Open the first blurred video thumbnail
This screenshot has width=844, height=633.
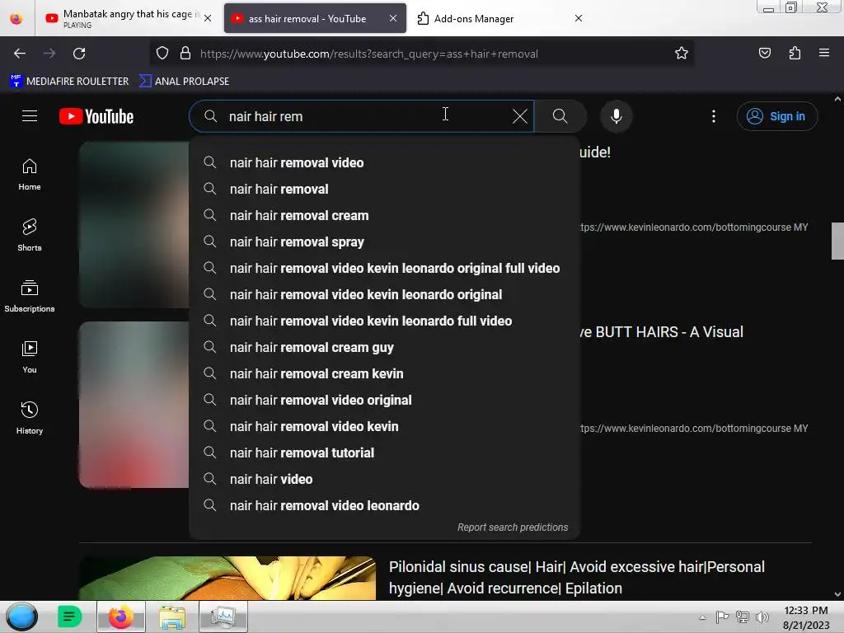pyautogui.click(x=134, y=224)
